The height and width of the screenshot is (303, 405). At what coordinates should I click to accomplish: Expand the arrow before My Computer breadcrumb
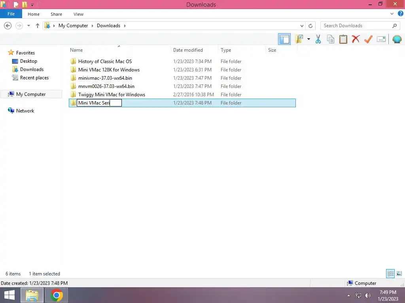coord(54,26)
